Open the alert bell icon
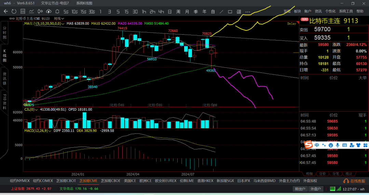The width and height of the screenshot is (369, 195). [x=57, y=11]
